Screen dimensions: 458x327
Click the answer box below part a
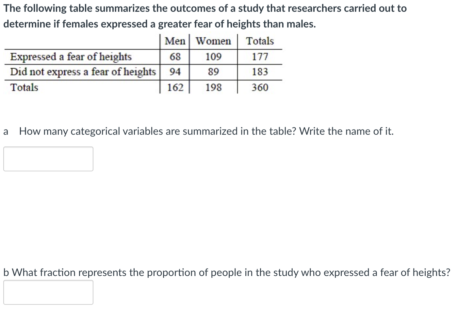tap(48, 159)
